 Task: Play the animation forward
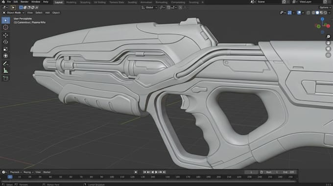[x=156, y=172]
